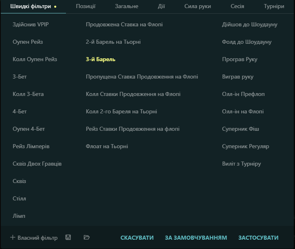
Task: Choose the Суперник Фіш filter
Action: click(240, 129)
